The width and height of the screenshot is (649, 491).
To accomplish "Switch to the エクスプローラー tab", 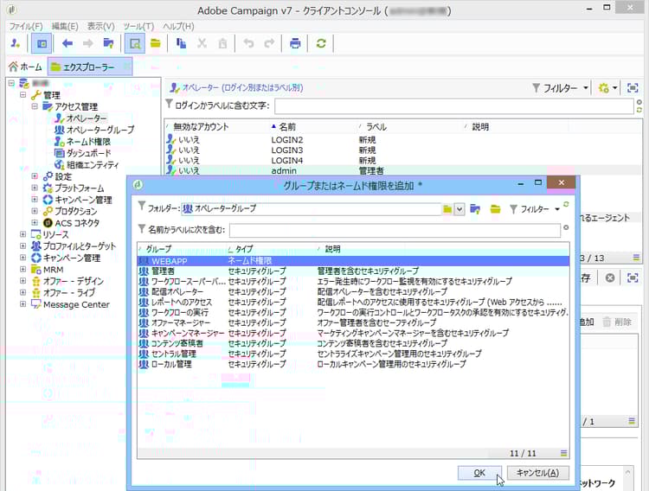I will [90, 67].
